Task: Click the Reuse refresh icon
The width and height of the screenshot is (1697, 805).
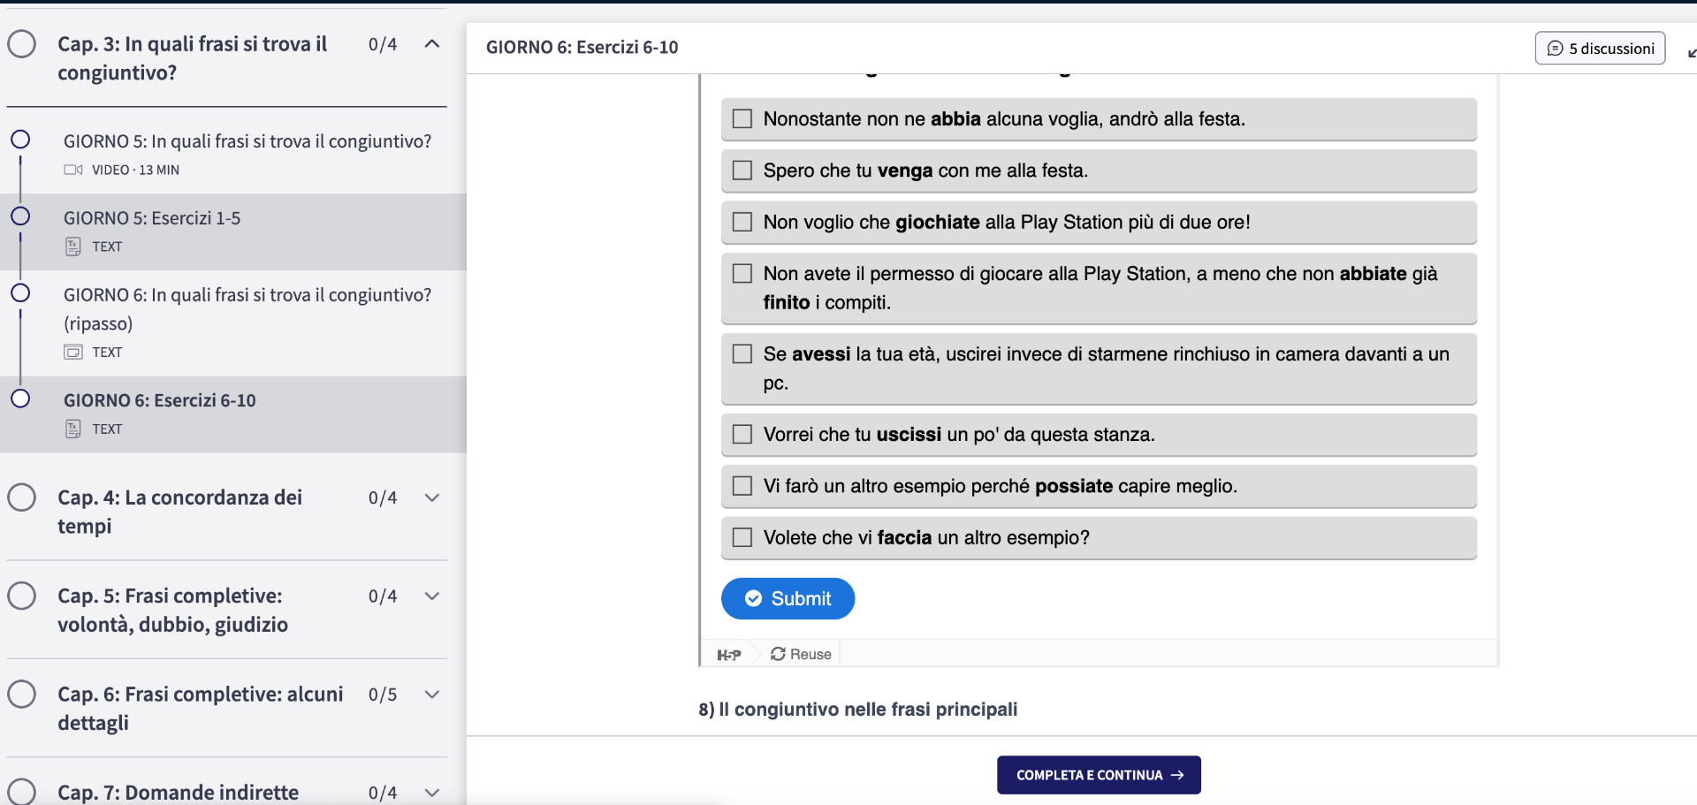Action: pos(778,654)
